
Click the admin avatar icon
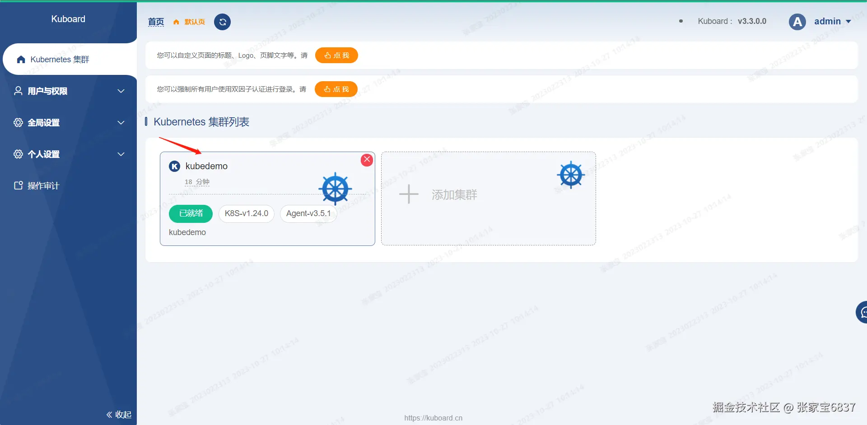click(797, 22)
